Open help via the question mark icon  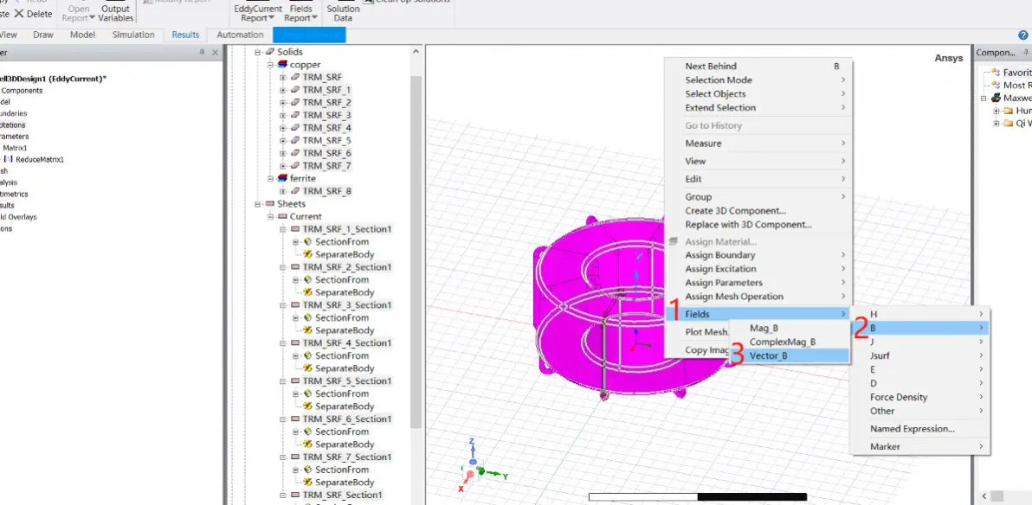pos(1022,35)
